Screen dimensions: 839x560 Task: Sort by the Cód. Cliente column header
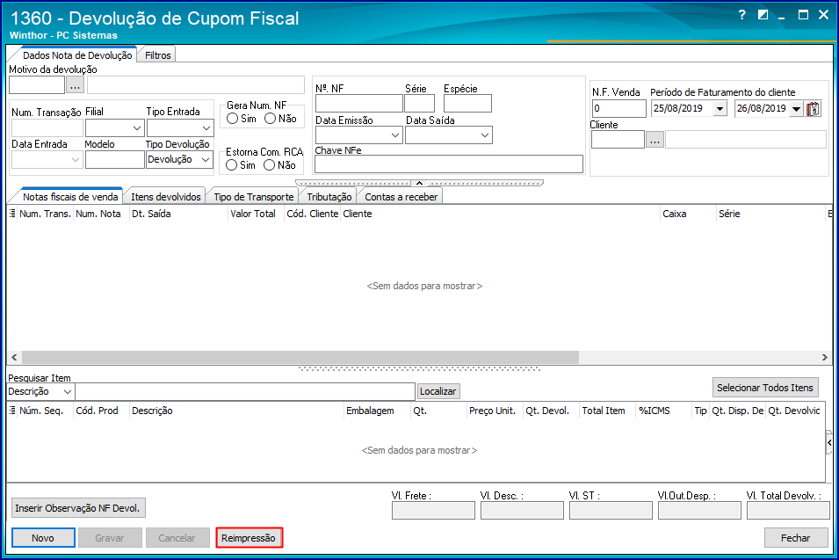pos(313,214)
